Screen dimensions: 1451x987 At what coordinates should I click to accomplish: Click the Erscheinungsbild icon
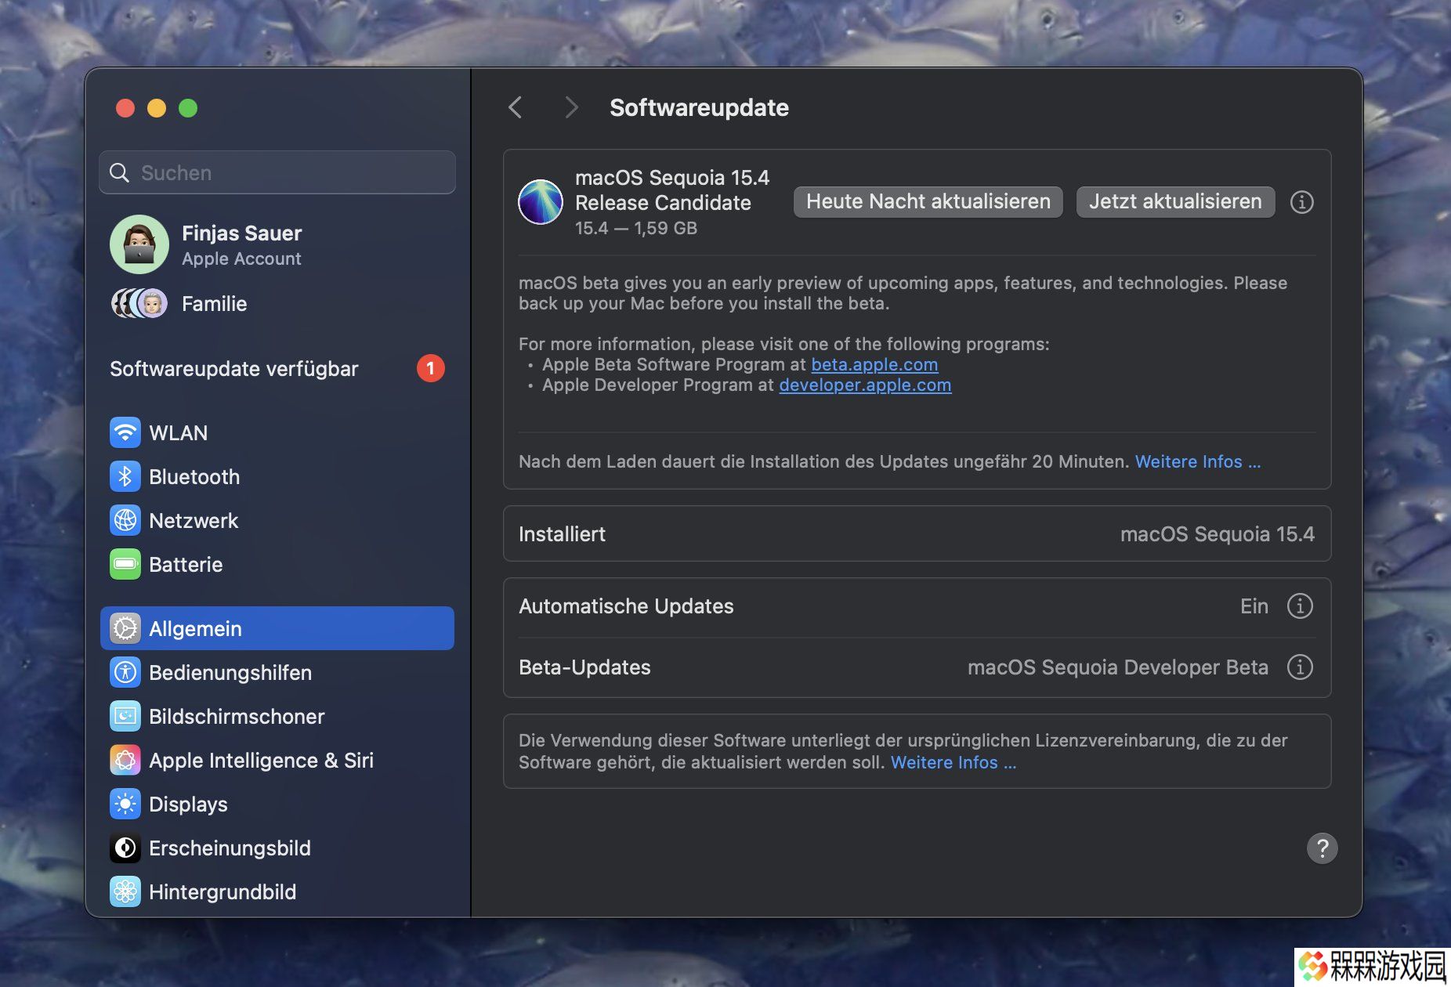pos(125,848)
